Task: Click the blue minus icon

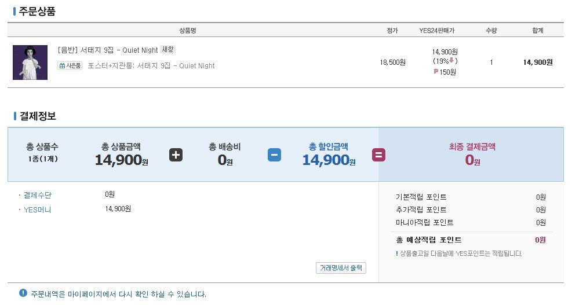Action: pos(274,155)
